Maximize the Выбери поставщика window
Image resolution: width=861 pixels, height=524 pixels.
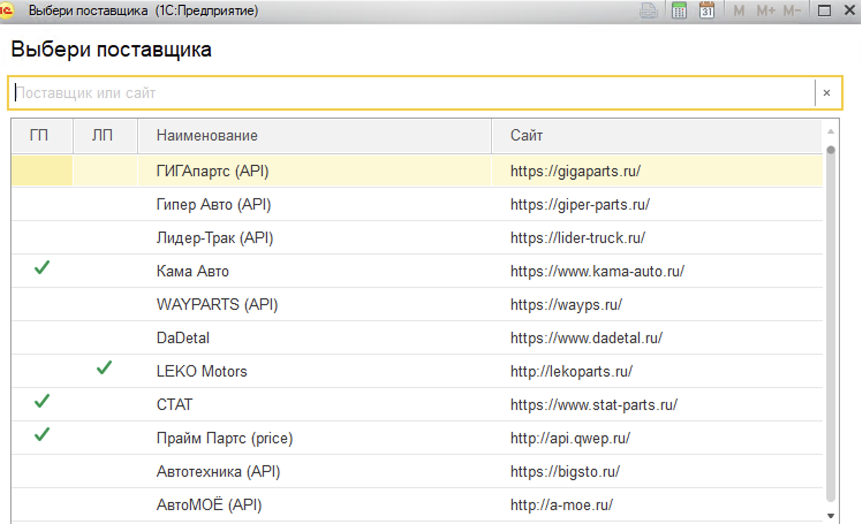(x=824, y=10)
